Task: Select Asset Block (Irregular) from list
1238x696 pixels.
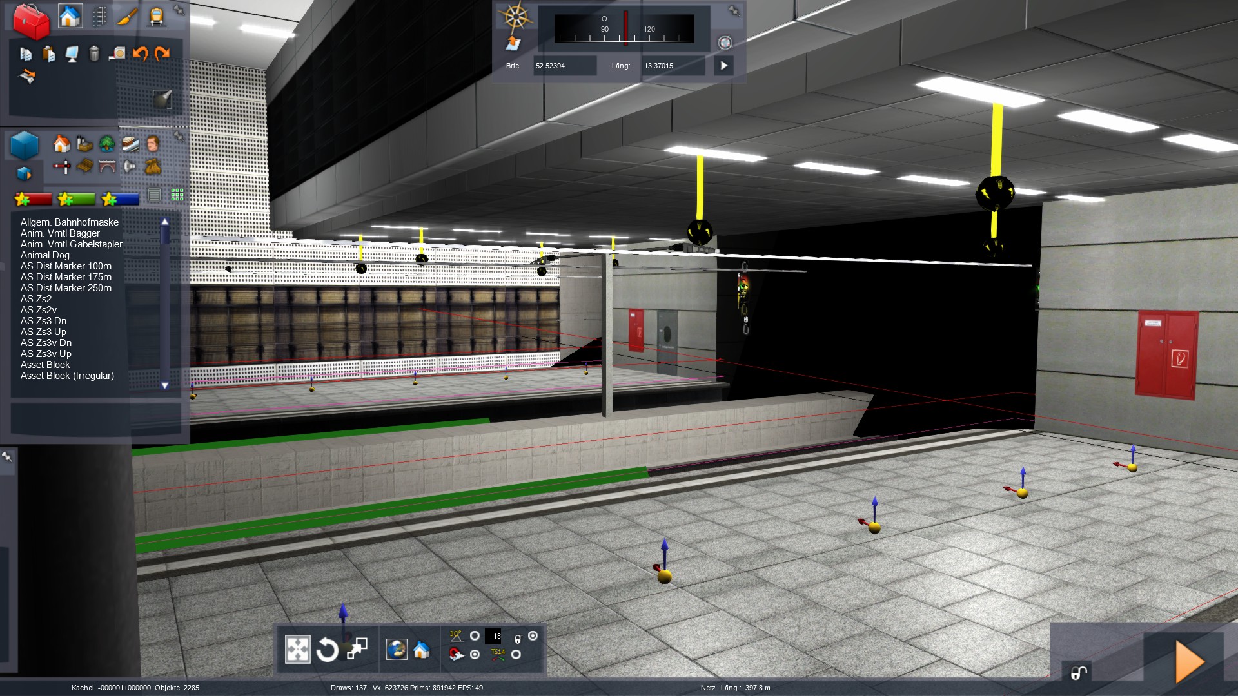Action: [x=67, y=376]
